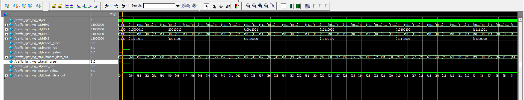The width and height of the screenshot is (524, 100).
Task: Click the save wave format disk icon
Action: 30,6
